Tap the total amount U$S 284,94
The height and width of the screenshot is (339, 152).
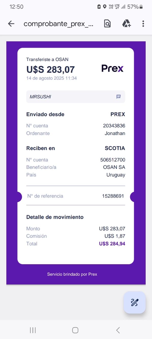tap(112, 244)
